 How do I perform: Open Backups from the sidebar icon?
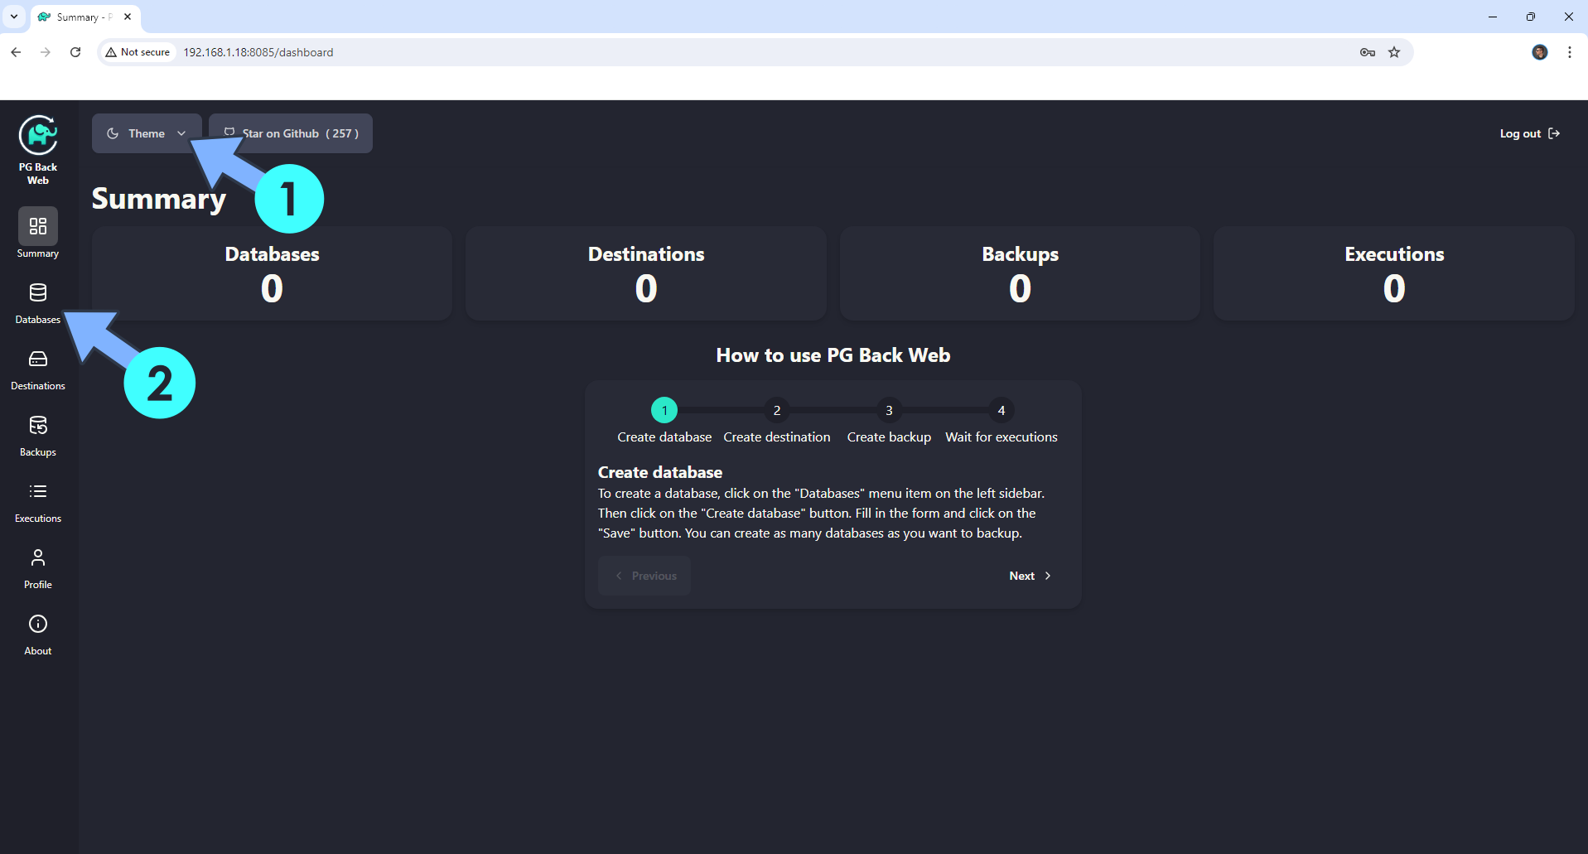pyautogui.click(x=38, y=425)
